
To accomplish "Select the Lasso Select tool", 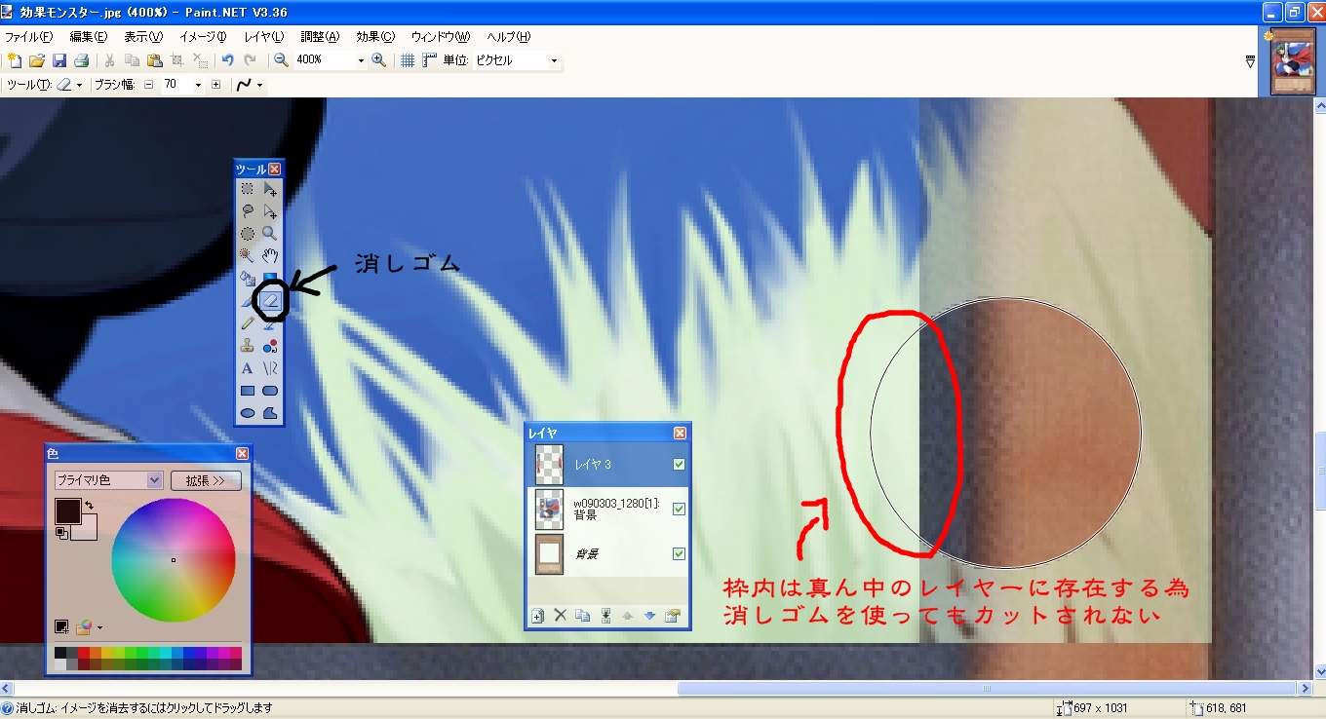I will click(248, 211).
